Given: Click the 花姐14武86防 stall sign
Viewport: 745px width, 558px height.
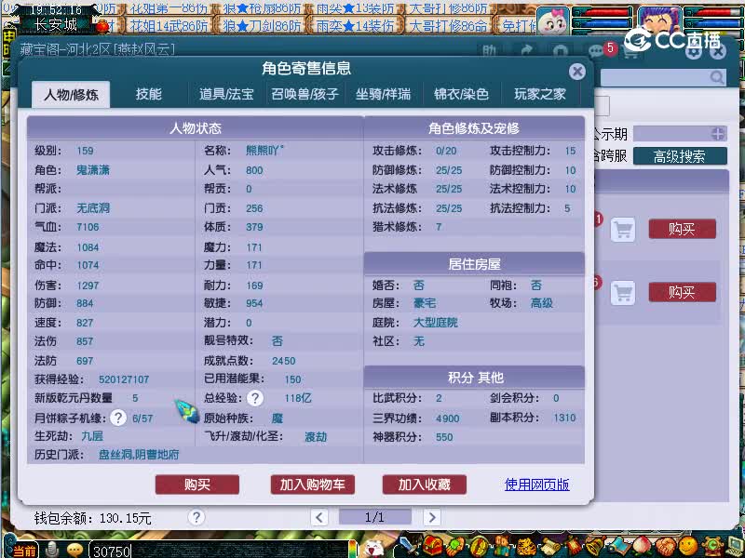Looking at the screenshot, I should pos(169,26).
